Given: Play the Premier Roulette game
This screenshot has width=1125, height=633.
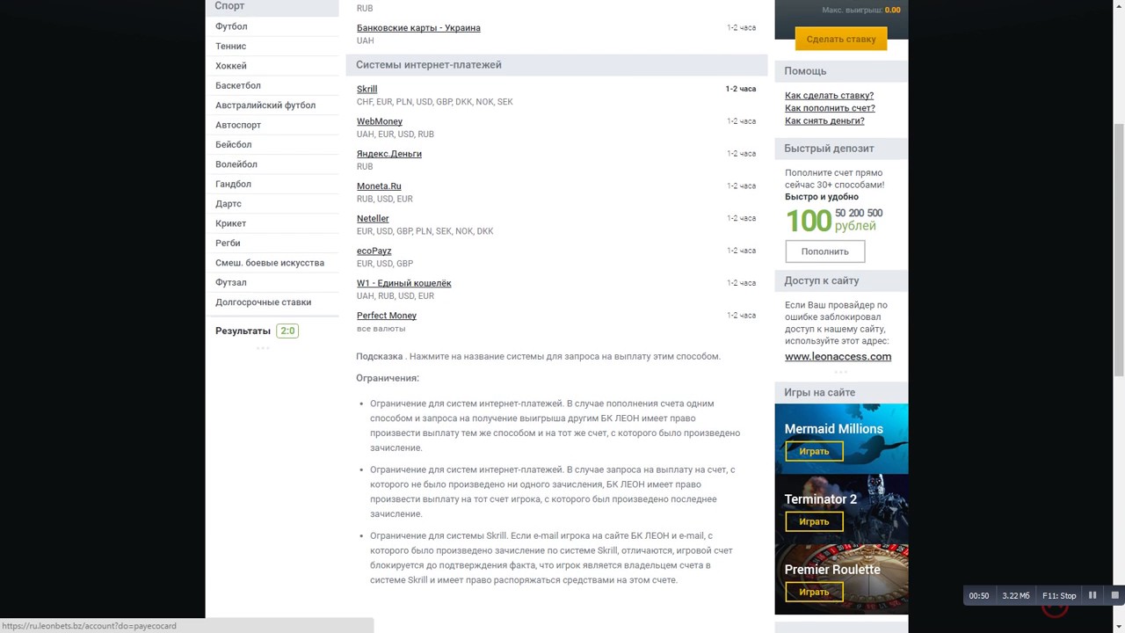Looking at the screenshot, I should pyautogui.click(x=814, y=592).
